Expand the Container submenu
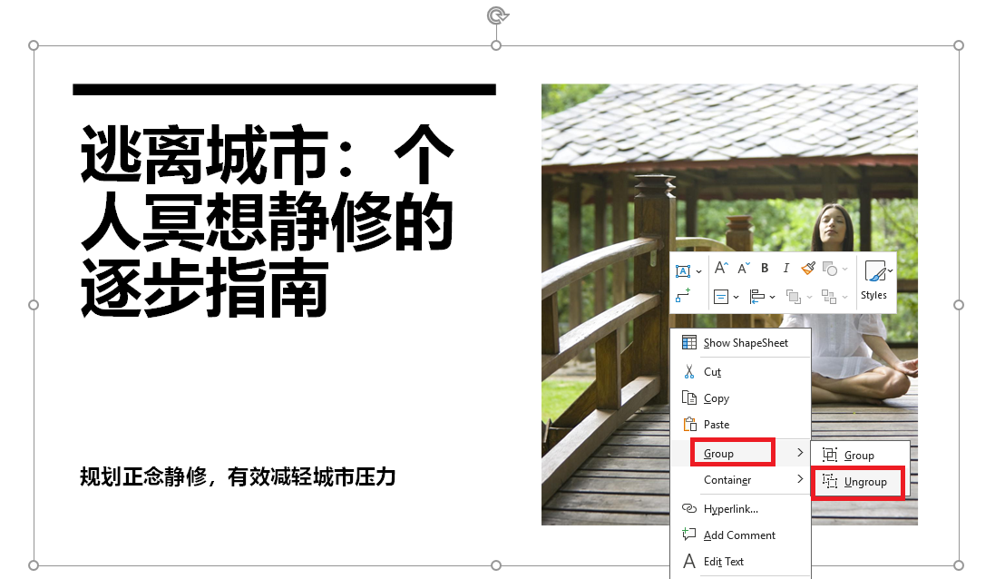This screenshot has width=995, height=579. [x=740, y=480]
